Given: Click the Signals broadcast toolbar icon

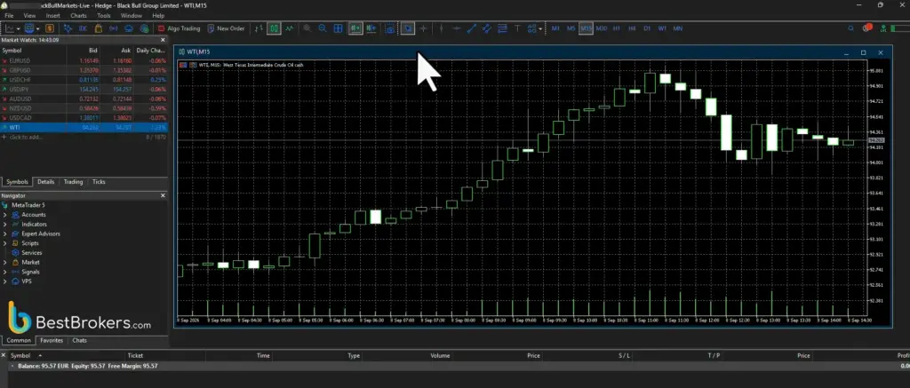Looking at the screenshot, I should click(114, 28).
